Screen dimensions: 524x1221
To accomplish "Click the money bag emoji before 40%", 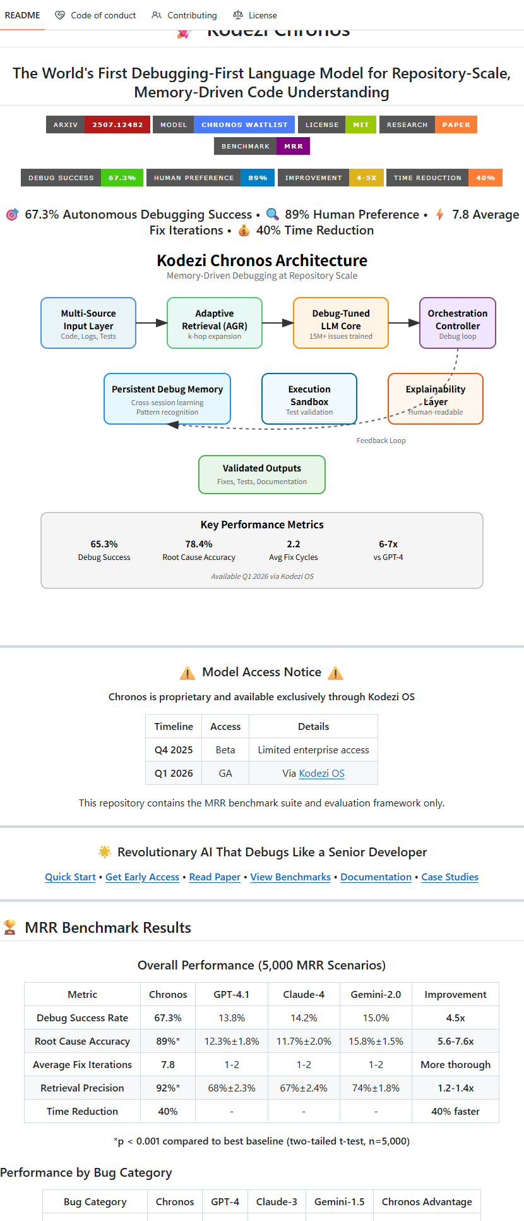I will point(244,231).
